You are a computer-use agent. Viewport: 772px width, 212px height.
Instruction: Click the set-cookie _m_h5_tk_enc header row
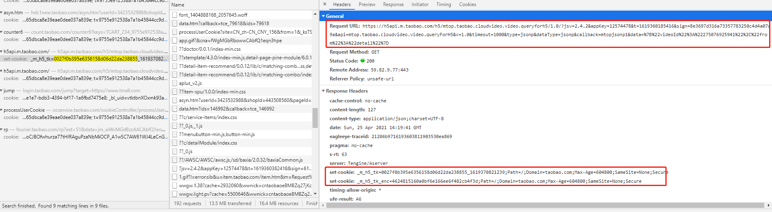coord(486,181)
